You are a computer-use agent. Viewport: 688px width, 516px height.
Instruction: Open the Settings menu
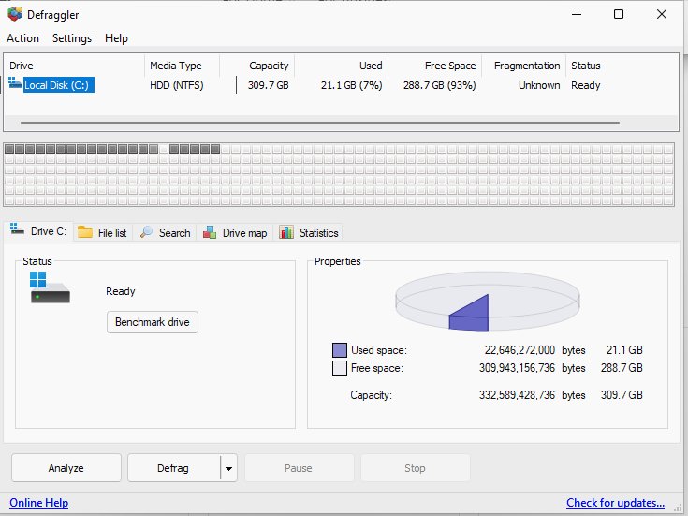click(72, 38)
